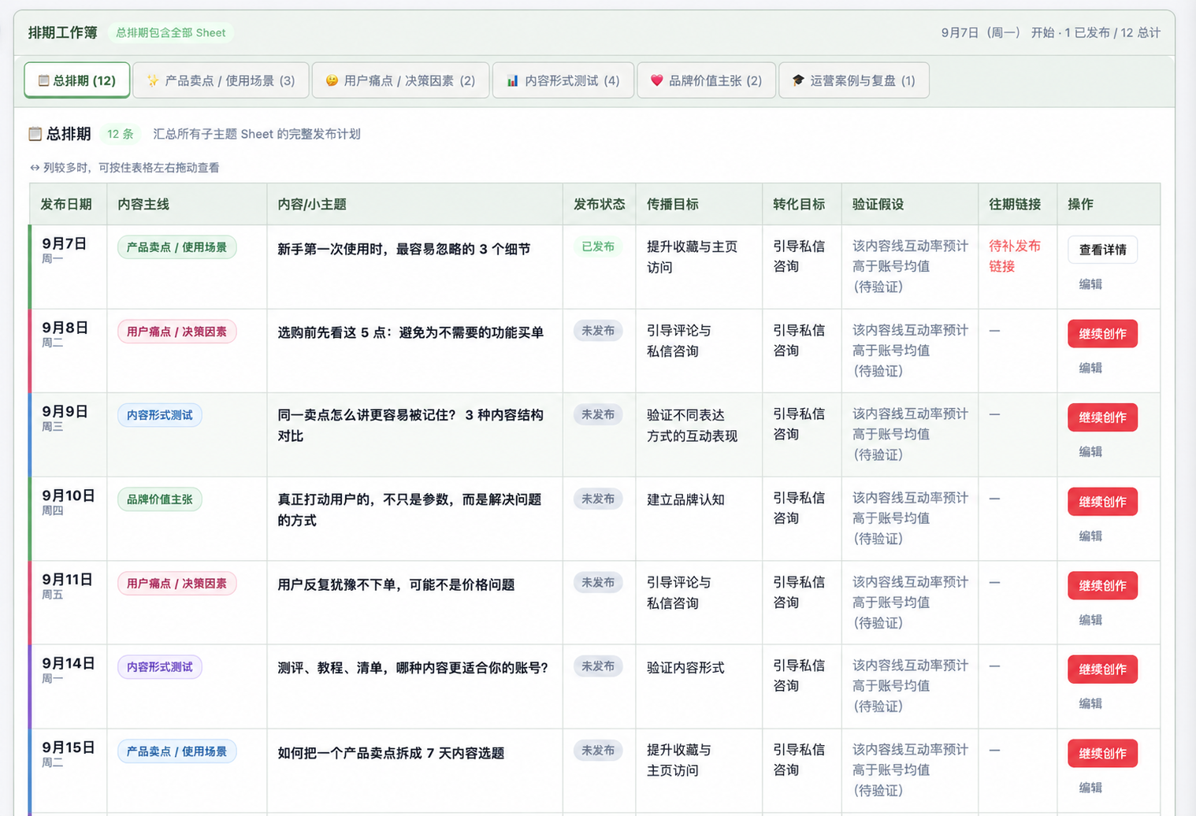
Task: Click the left-right arrow icon in the drag hint
Action: coord(35,168)
